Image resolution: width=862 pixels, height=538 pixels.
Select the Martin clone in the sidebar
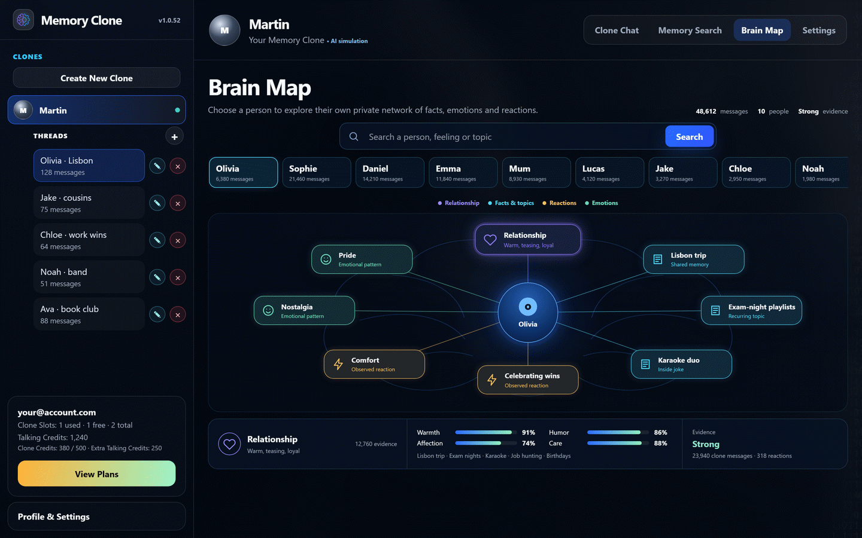[96, 110]
